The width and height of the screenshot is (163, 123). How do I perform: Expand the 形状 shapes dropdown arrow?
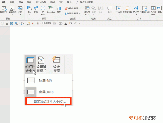[x=30, y=15]
